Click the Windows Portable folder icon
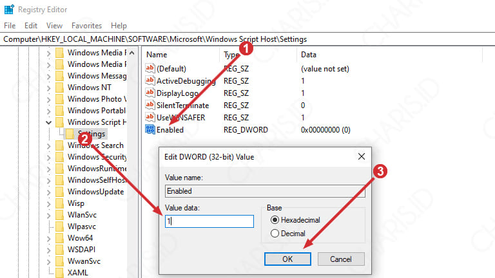The width and height of the screenshot is (495, 278). click(59, 111)
